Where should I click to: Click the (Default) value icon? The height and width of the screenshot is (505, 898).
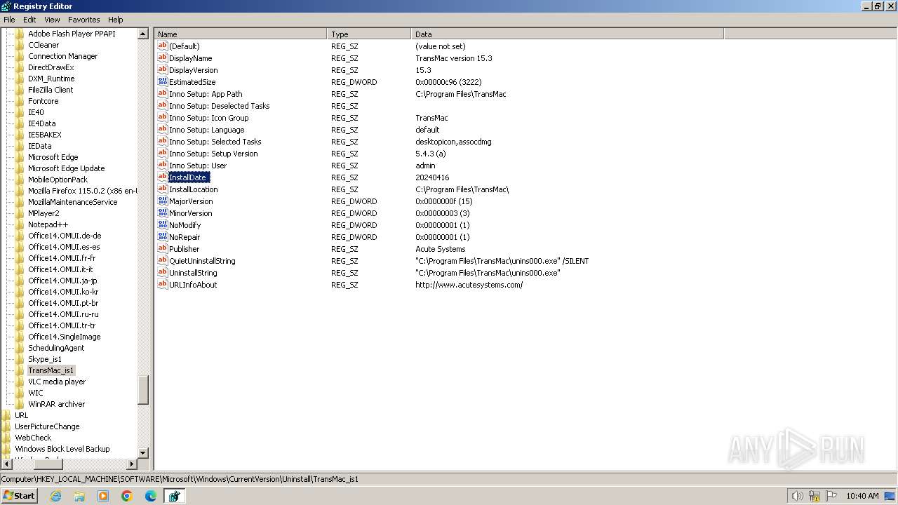pos(162,46)
